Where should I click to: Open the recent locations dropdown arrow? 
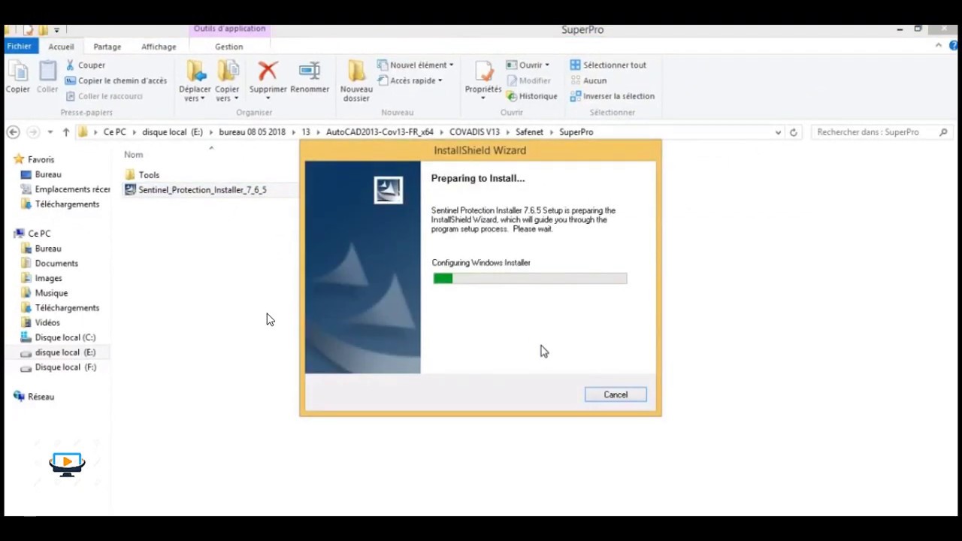tap(50, 132)
